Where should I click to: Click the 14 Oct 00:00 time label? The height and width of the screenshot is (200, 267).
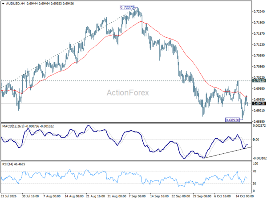pyautogui.click(x=244, y=196)
